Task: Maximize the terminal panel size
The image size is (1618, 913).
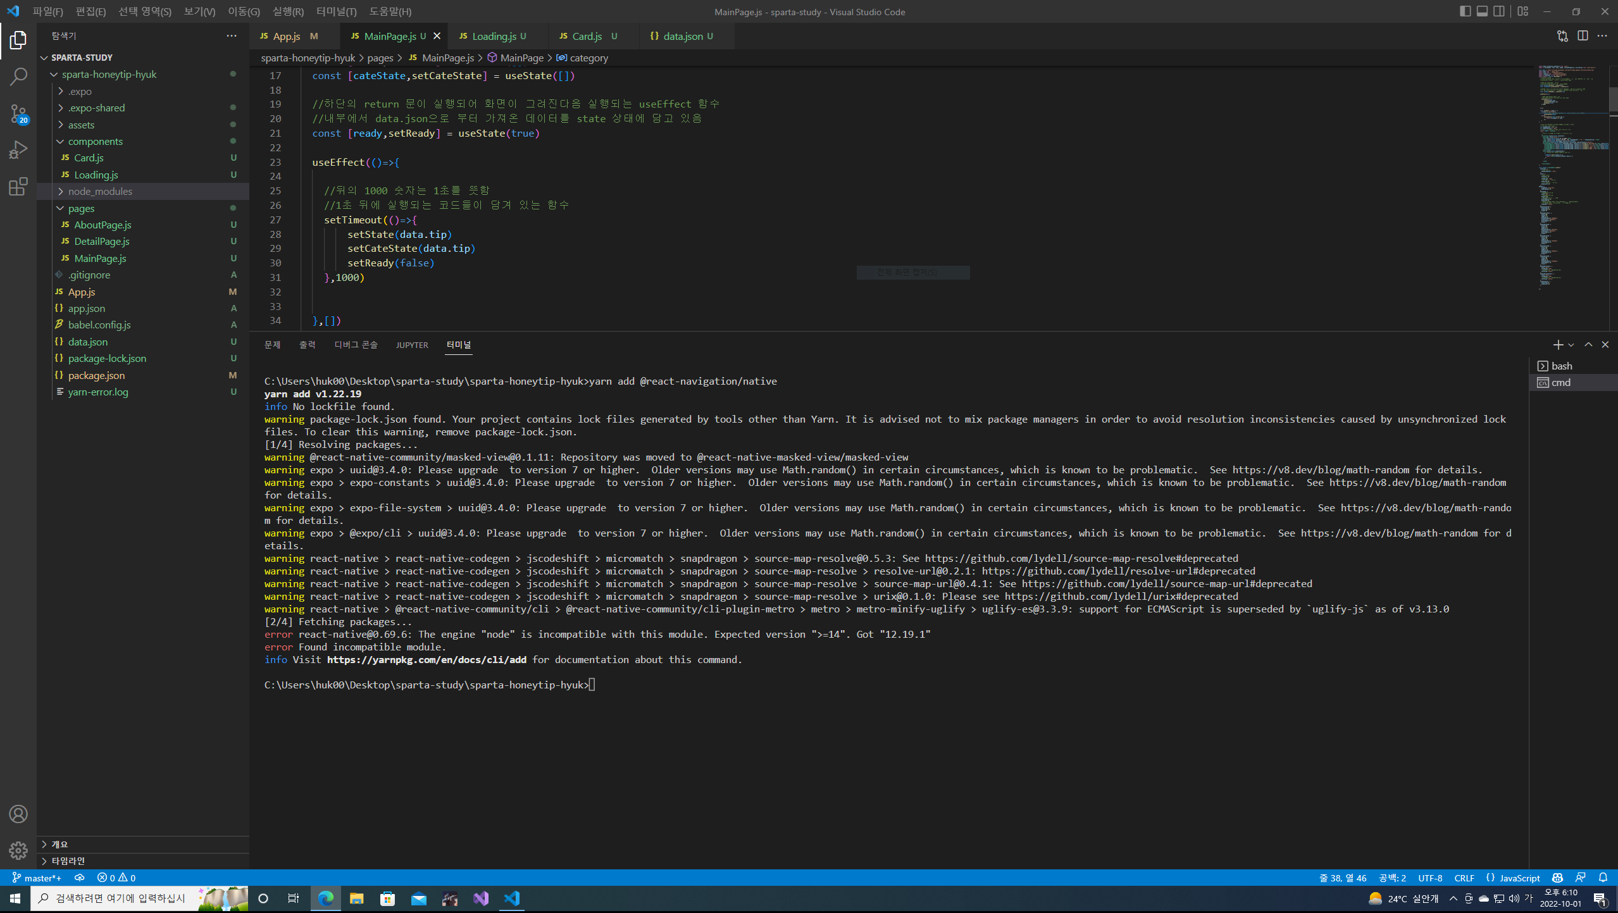Action: [1588, 345]
